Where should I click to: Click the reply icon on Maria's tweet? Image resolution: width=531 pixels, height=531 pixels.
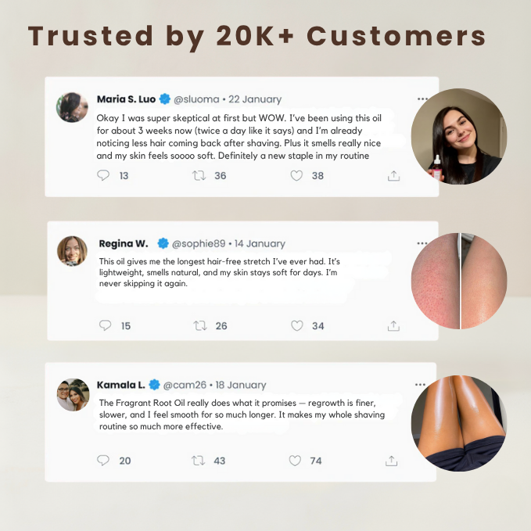103,175
